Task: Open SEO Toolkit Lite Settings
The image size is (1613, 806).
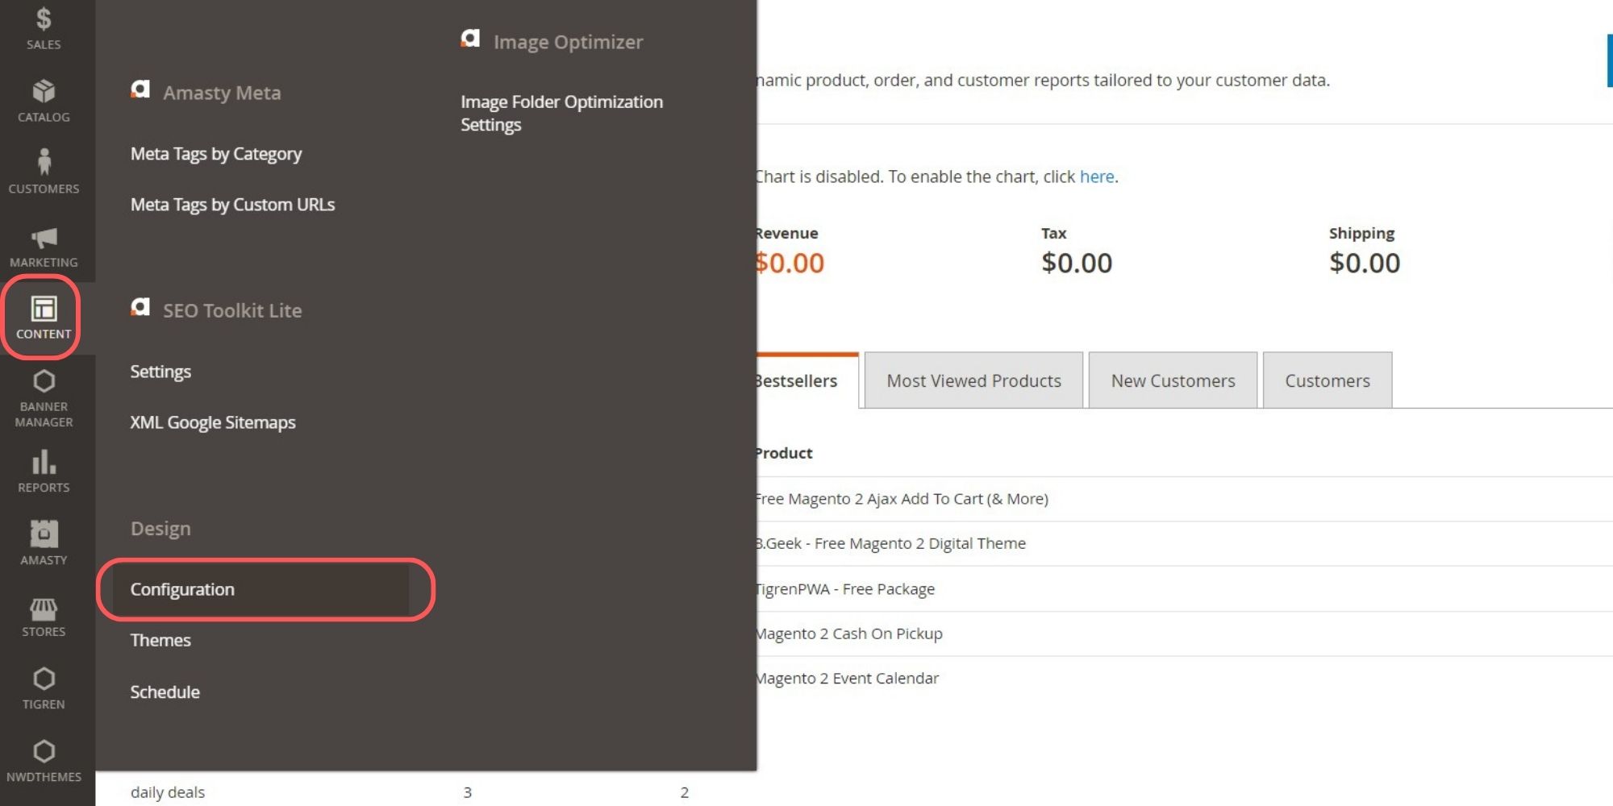Action: 160,372
